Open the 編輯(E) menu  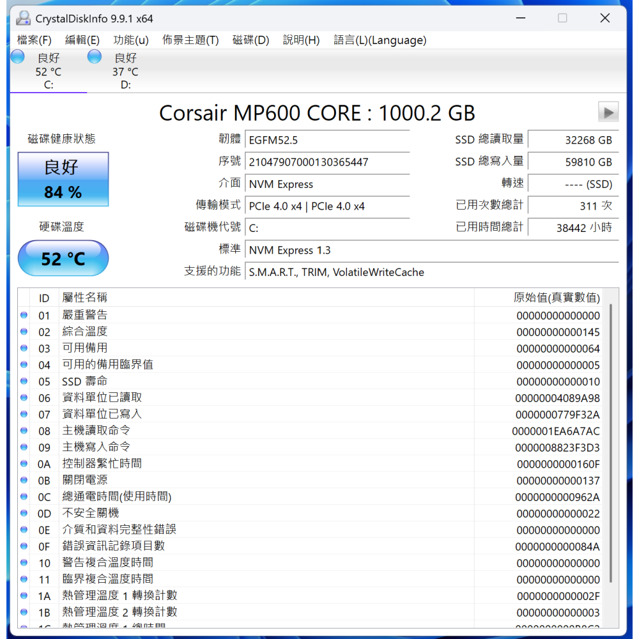point(82,40)
